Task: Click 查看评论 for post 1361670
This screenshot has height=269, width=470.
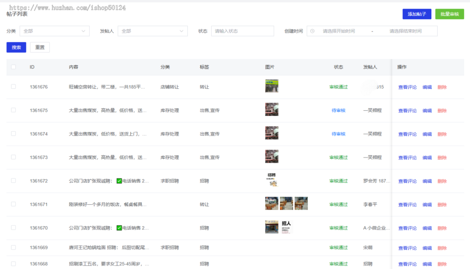Action: (x=407, y=228)
